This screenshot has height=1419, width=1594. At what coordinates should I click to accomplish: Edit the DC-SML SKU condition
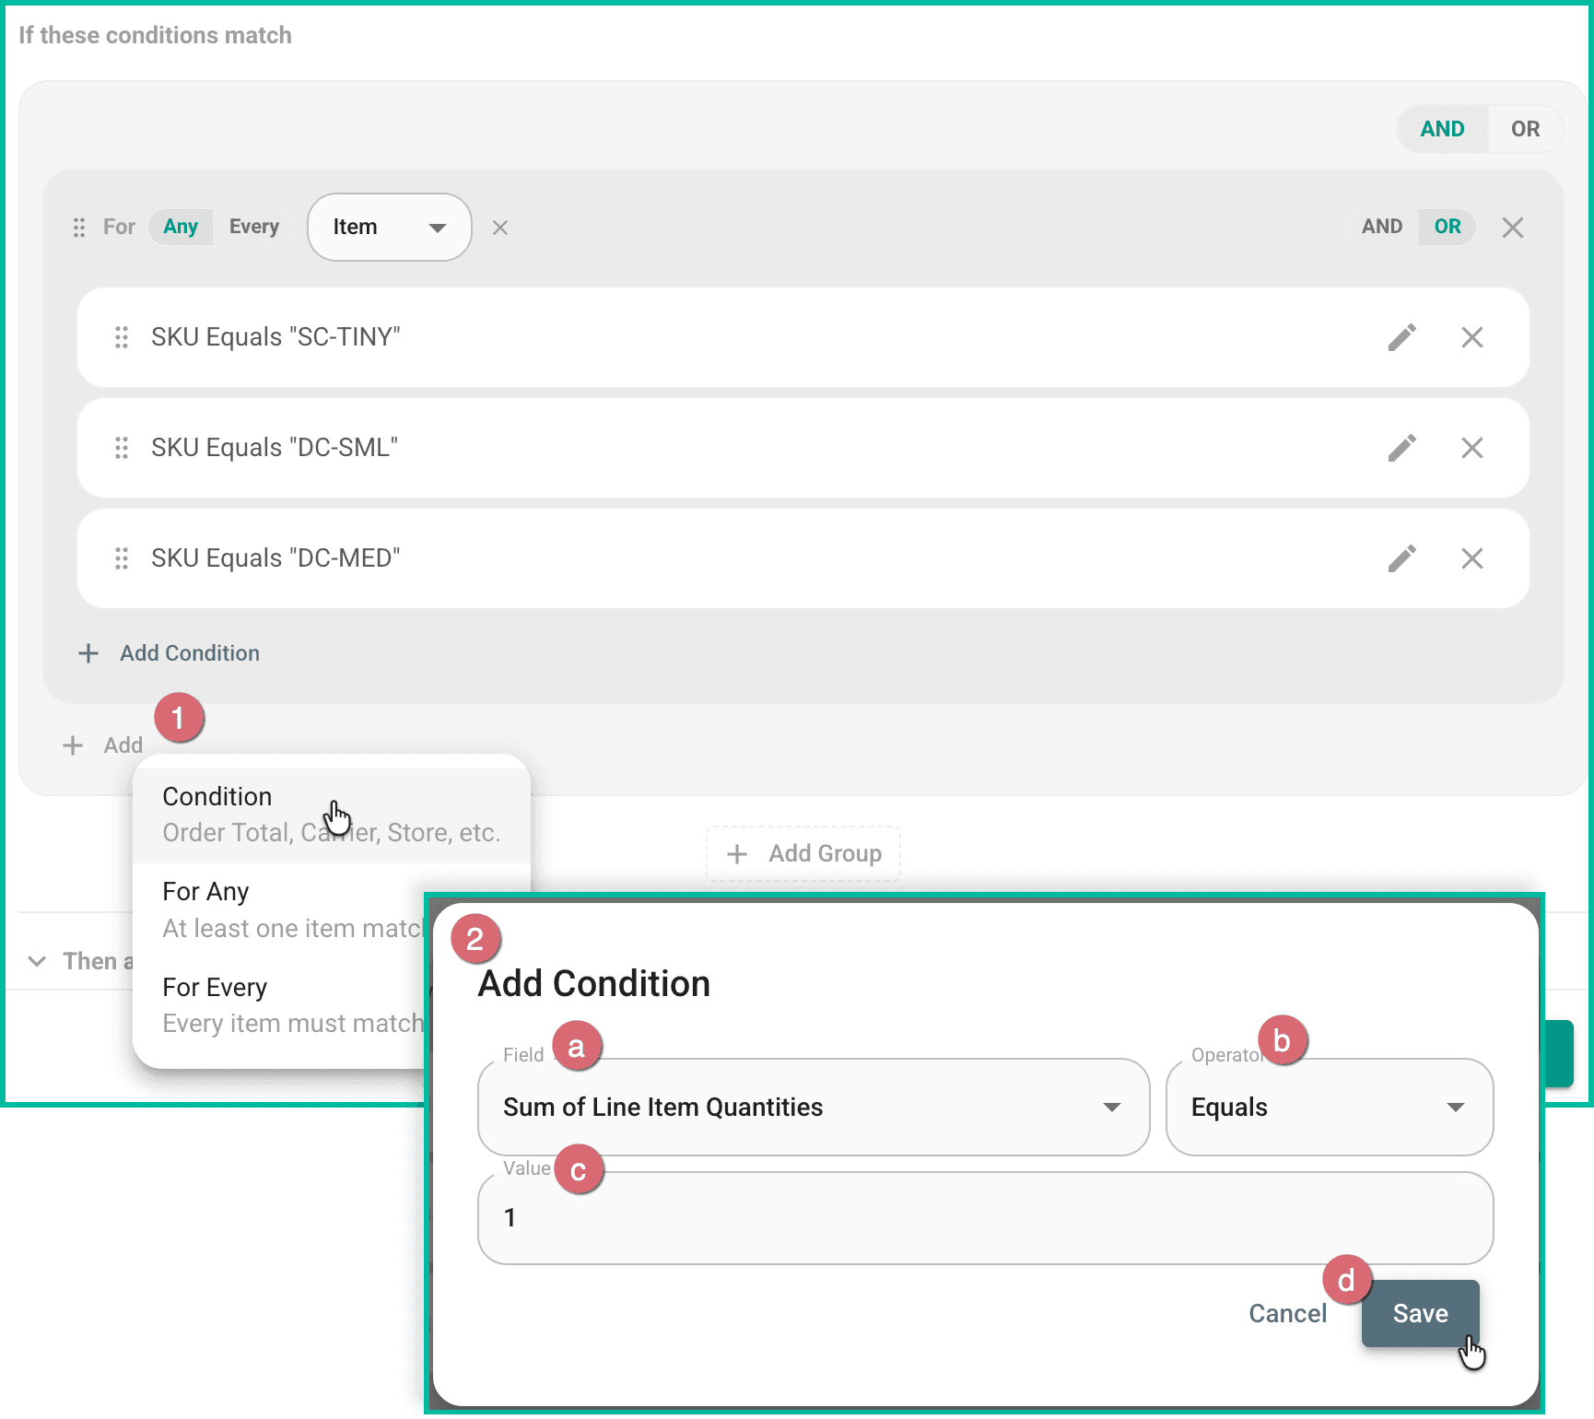1401,448
